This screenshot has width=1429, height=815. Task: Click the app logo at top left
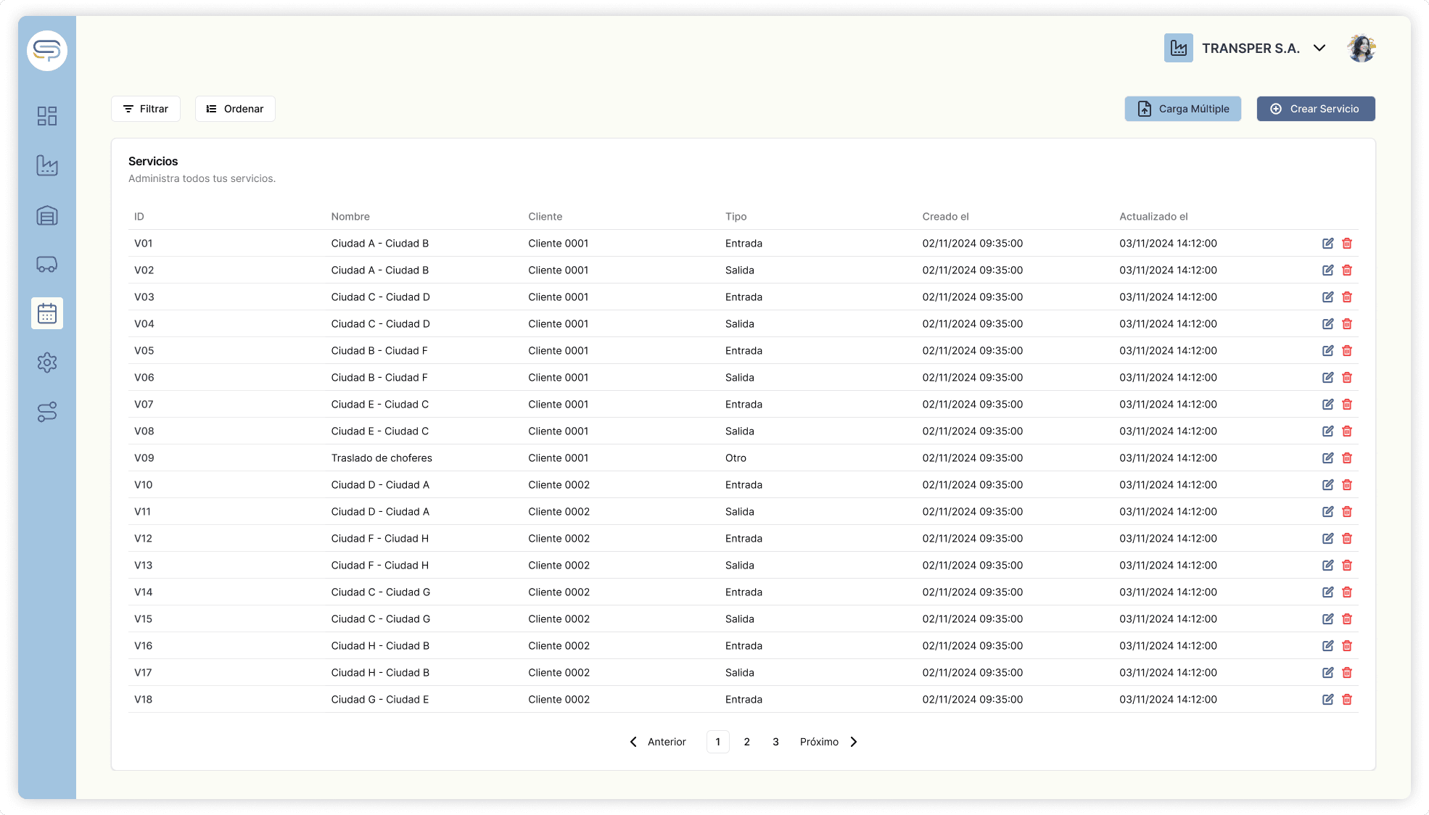[x=46, y=50]
